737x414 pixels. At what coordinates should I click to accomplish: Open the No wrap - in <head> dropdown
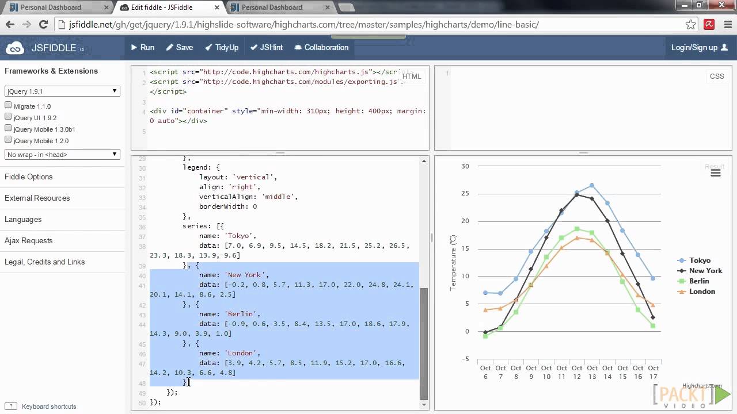[x=62, y=154]
